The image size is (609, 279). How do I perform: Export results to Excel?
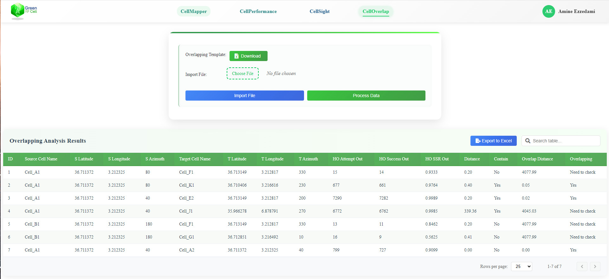point(493,141)
